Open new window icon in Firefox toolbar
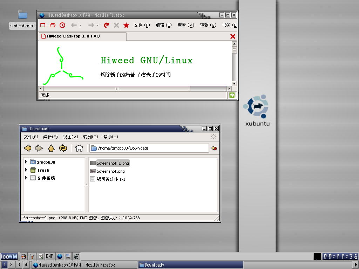Screen dimensions: 359x269 pos(43,25)
